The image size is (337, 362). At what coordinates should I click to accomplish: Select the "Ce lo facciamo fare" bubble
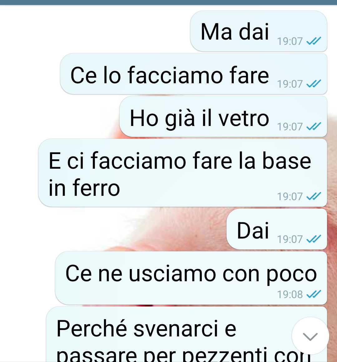pyautogui.click(x=193, y=74)
